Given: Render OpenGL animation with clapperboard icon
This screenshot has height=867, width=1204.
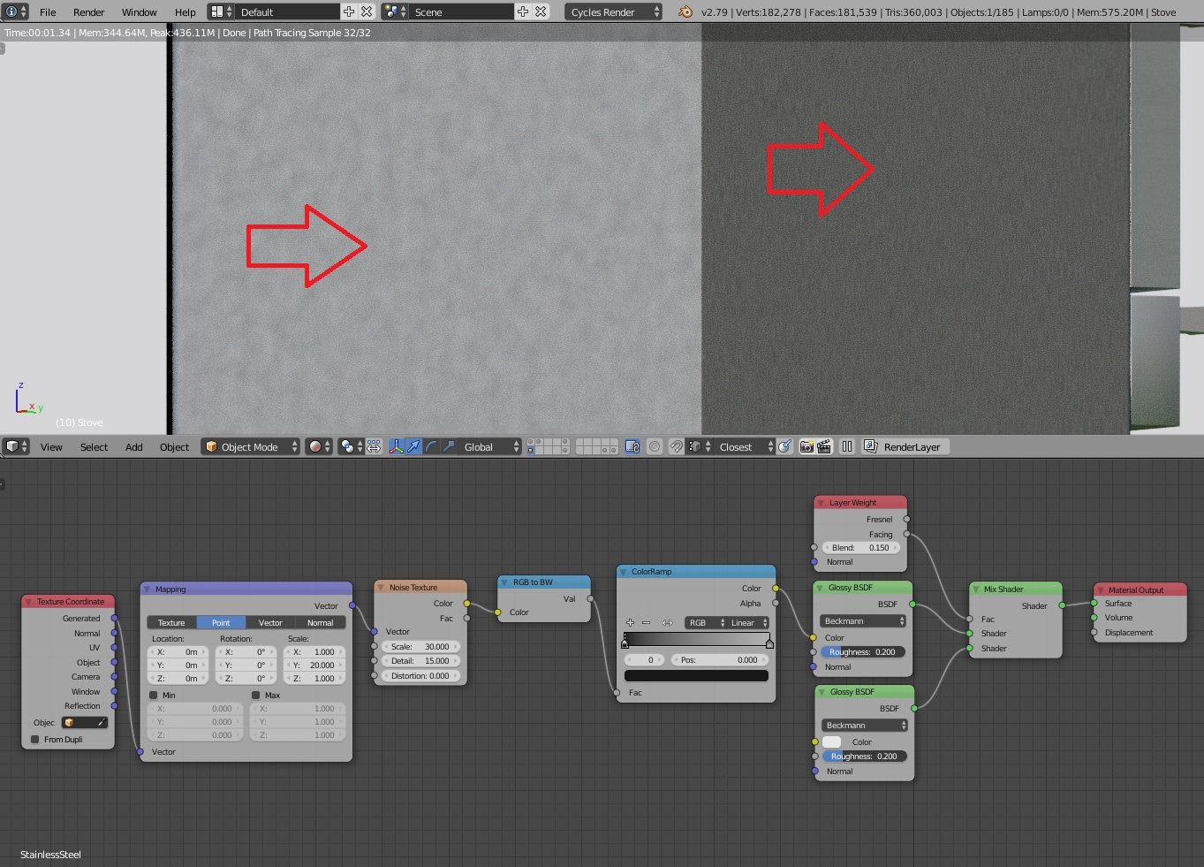Looking at the screenshot, I should pos(824,446).
